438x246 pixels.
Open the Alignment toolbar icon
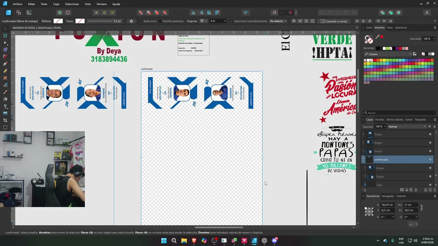click(x=246, y=13)
